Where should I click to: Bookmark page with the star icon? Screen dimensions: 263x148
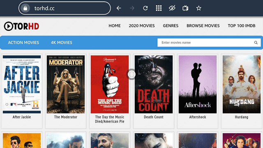(199, 8)
